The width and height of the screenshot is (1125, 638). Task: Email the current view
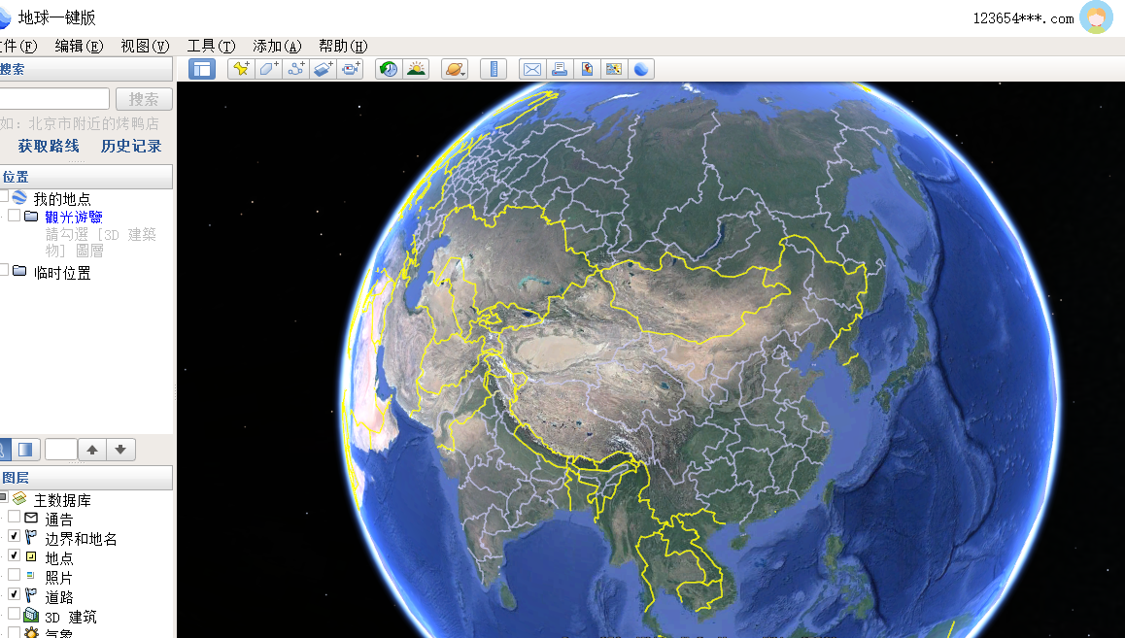[532, 69]
